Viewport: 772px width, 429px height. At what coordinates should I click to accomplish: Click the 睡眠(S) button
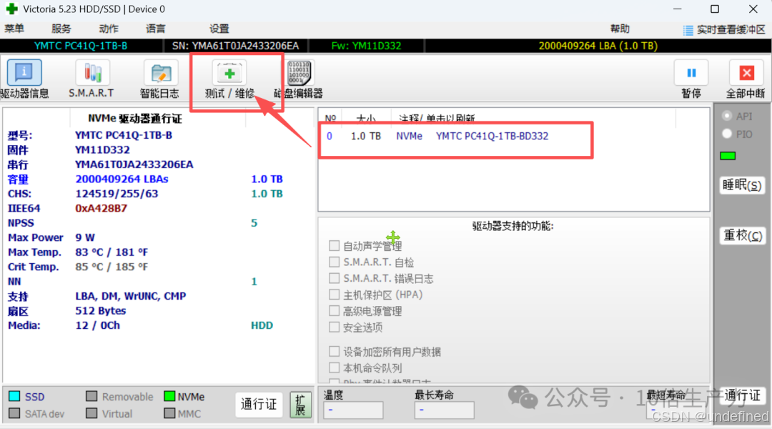point(742,185)
